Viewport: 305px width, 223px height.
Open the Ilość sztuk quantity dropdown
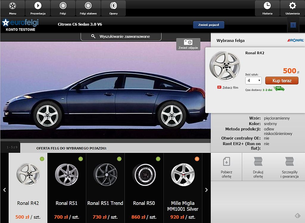253,80
